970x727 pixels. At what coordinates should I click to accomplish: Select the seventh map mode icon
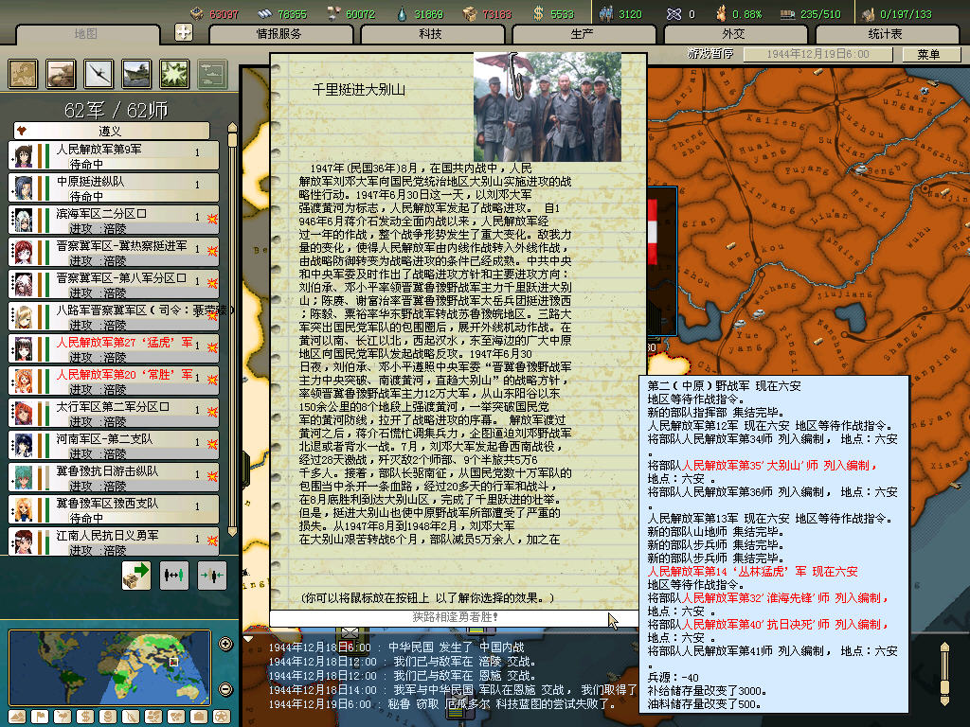pyautogui.click(x=153, y=717)
